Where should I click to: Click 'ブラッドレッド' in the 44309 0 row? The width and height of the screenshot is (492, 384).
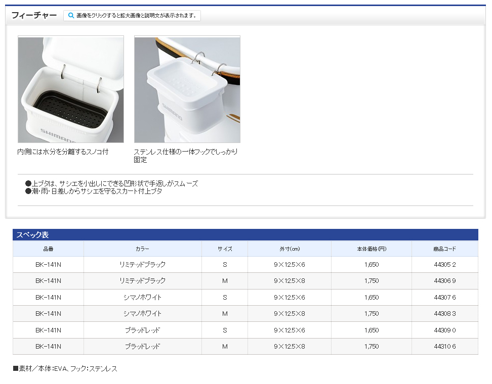coord(142,330)
